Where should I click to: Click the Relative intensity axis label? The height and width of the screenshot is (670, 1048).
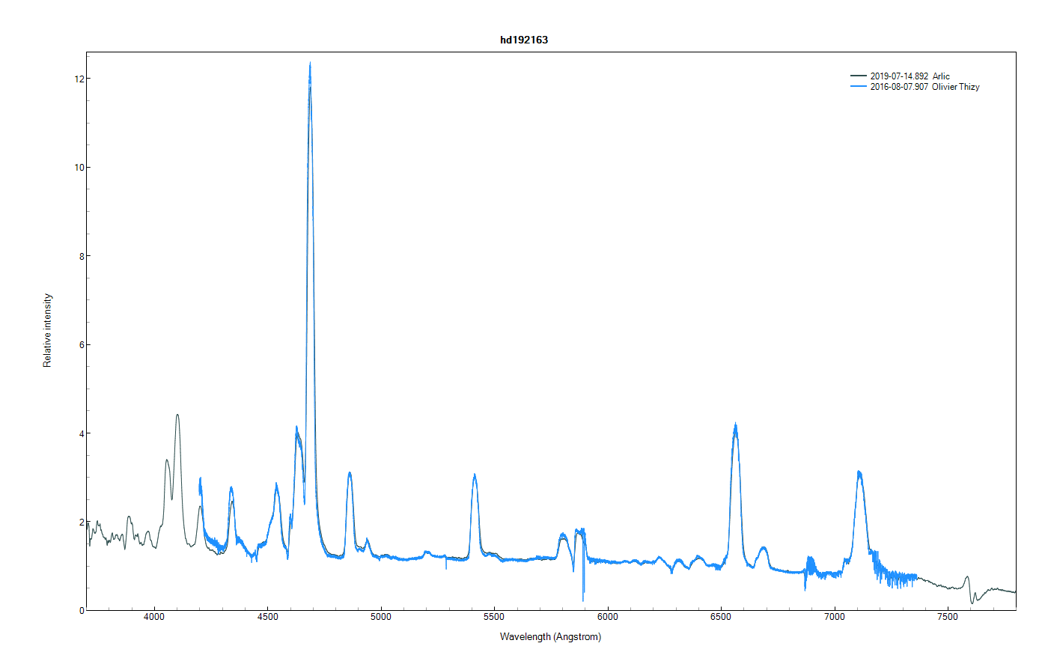point(48,330)
